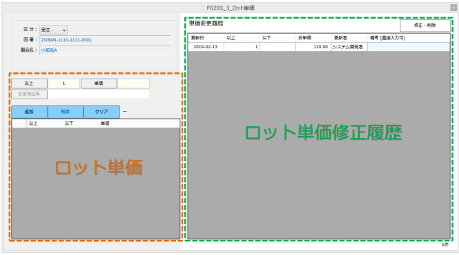The image size is (459, 255).
Task: Click the 製品名 field showing 小部品A
Action: point(105,50)
